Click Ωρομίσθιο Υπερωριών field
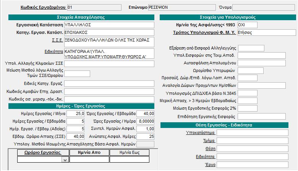298x171 pixels. [251, 70]
